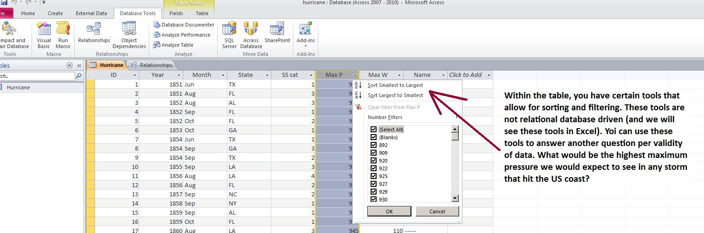This screenshot has height=233, width=704.
Task: Uncheck the 920 value checkbox
Action: [x=373, y=161]
